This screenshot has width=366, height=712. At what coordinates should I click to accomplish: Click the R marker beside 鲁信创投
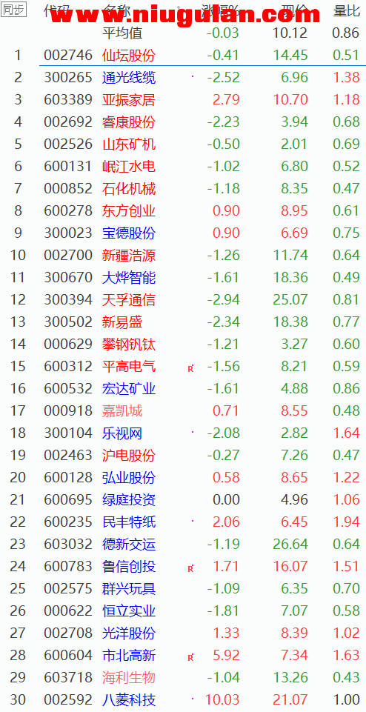(190, 569)
